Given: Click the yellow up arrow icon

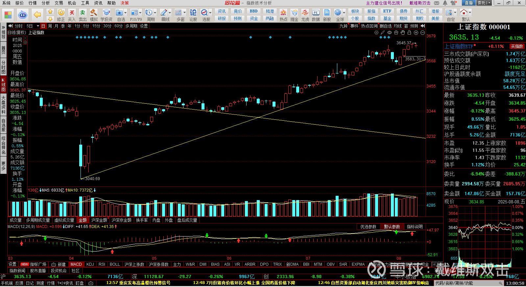Looking at the screenshot, I should coord(50,11).
